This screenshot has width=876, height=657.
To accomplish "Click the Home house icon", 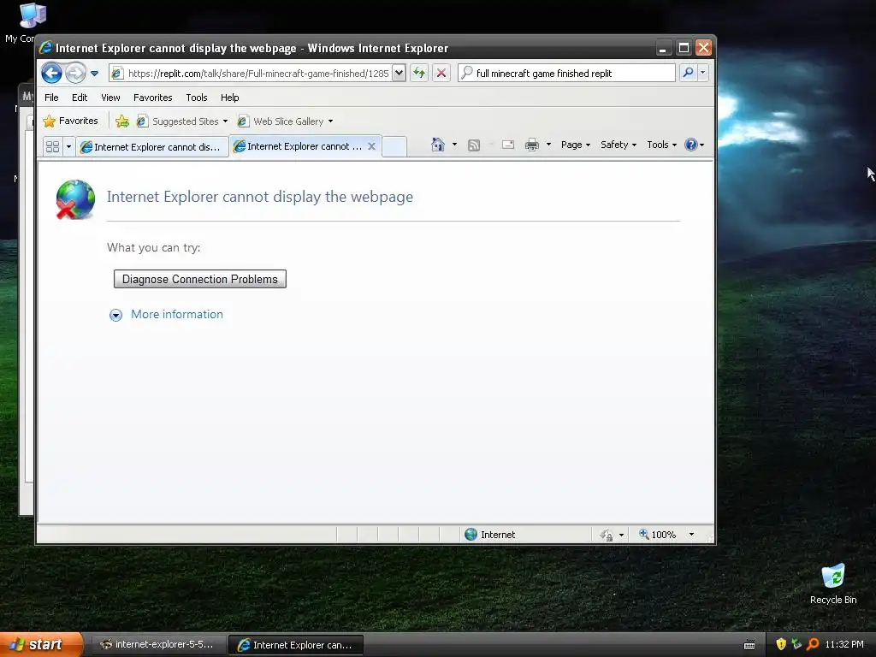I will coord(438,145).
